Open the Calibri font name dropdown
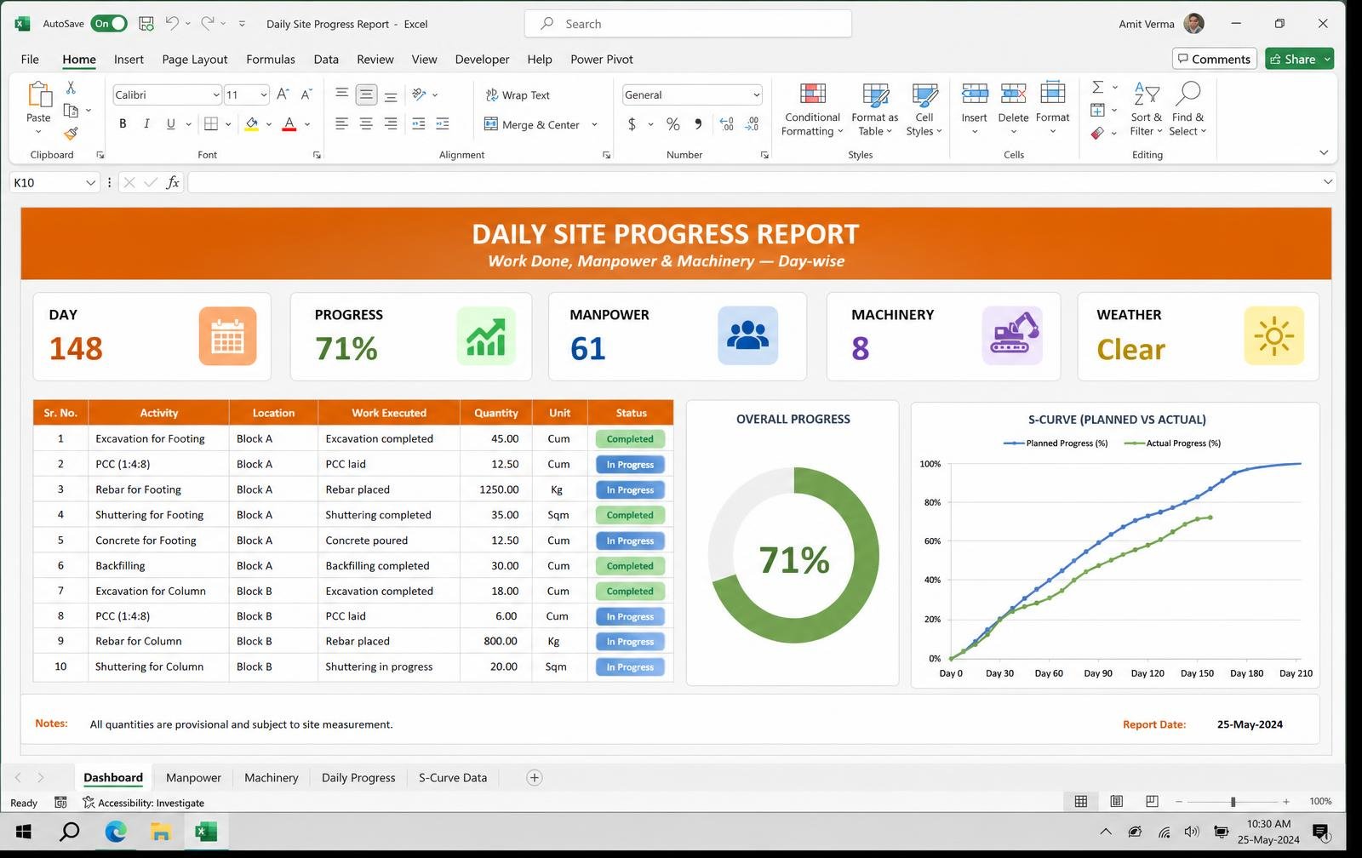The image size is (1362, 858). point(215,94)
